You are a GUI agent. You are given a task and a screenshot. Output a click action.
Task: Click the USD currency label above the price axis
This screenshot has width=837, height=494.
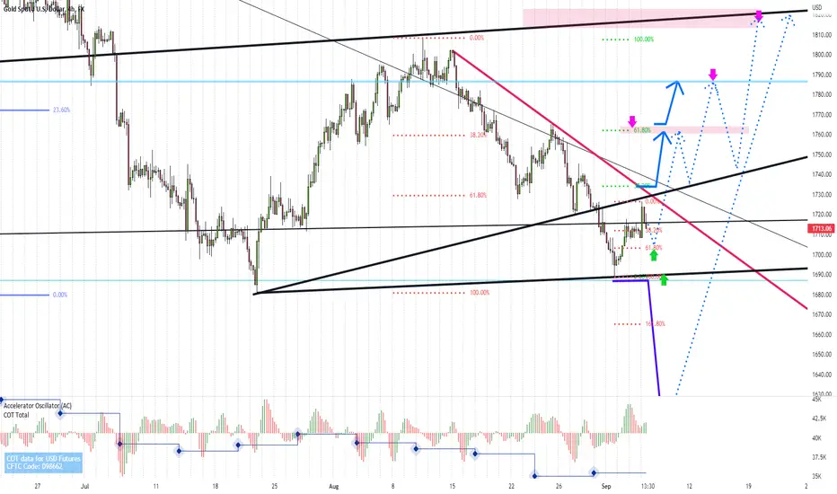point(816,7)
